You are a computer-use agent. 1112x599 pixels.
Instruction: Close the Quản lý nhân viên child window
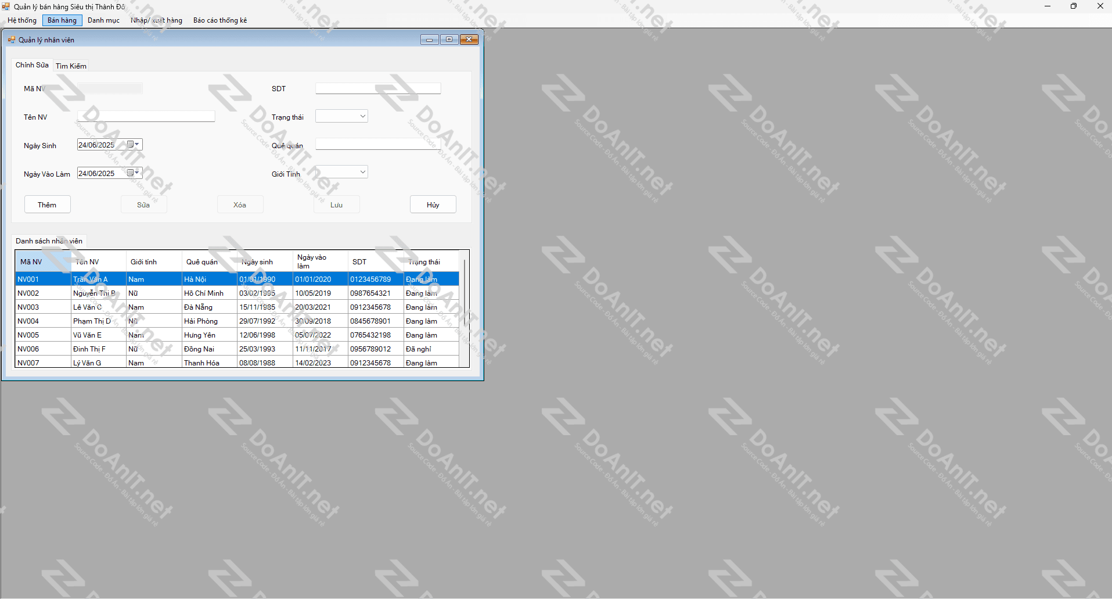tap(469, 40)
